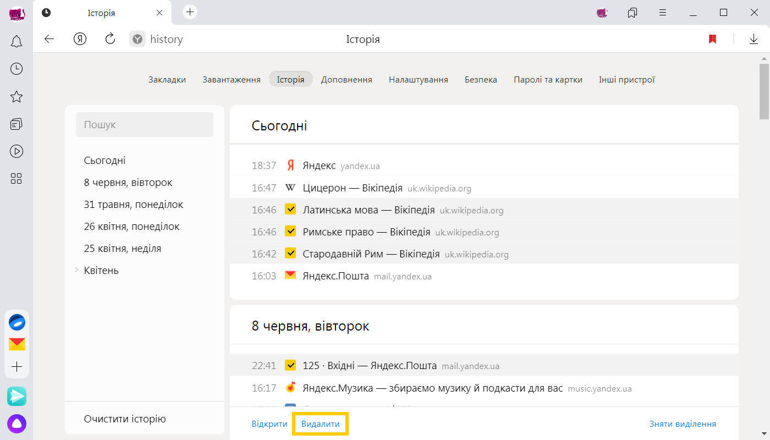
Task: Close the Історія tab
Action: (159, 13)
